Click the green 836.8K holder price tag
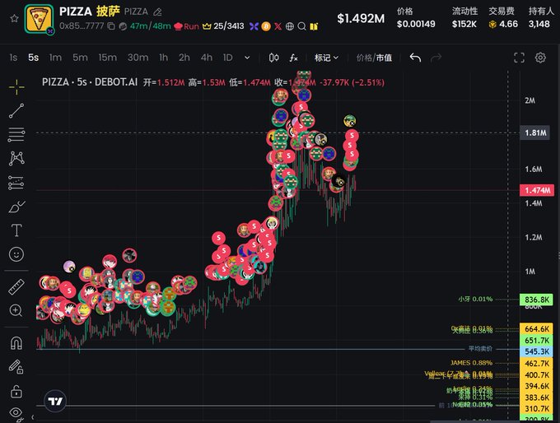 coord(537,300)
